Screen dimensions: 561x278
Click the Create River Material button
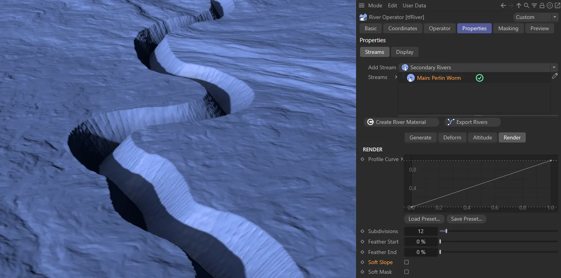(x=401, y=122)
